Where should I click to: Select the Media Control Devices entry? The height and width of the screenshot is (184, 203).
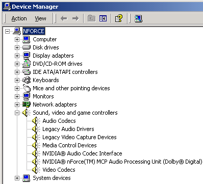pyautogui.click(x=69, y=145)
